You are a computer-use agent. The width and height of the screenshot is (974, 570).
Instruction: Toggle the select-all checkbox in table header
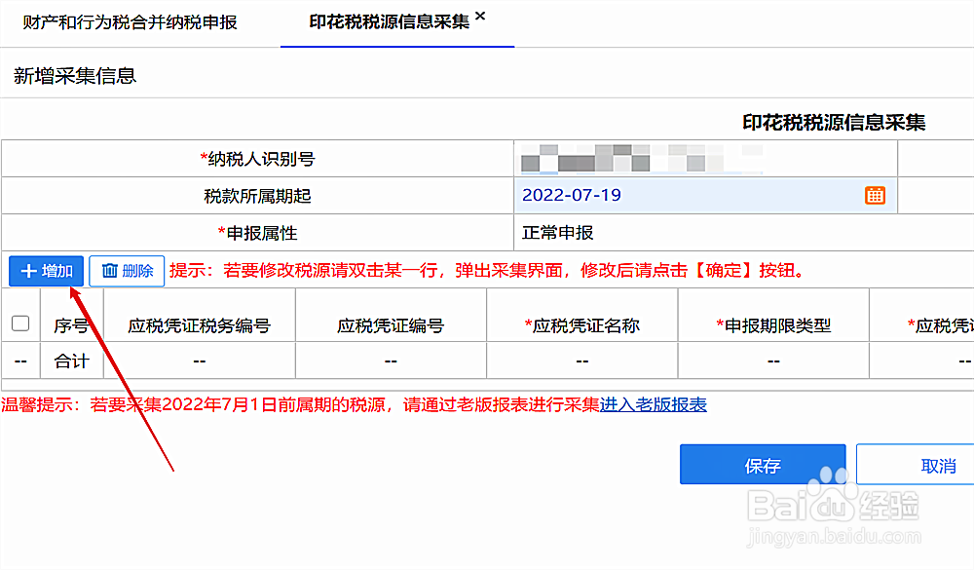pyautogui.click(x=20, y=323)
